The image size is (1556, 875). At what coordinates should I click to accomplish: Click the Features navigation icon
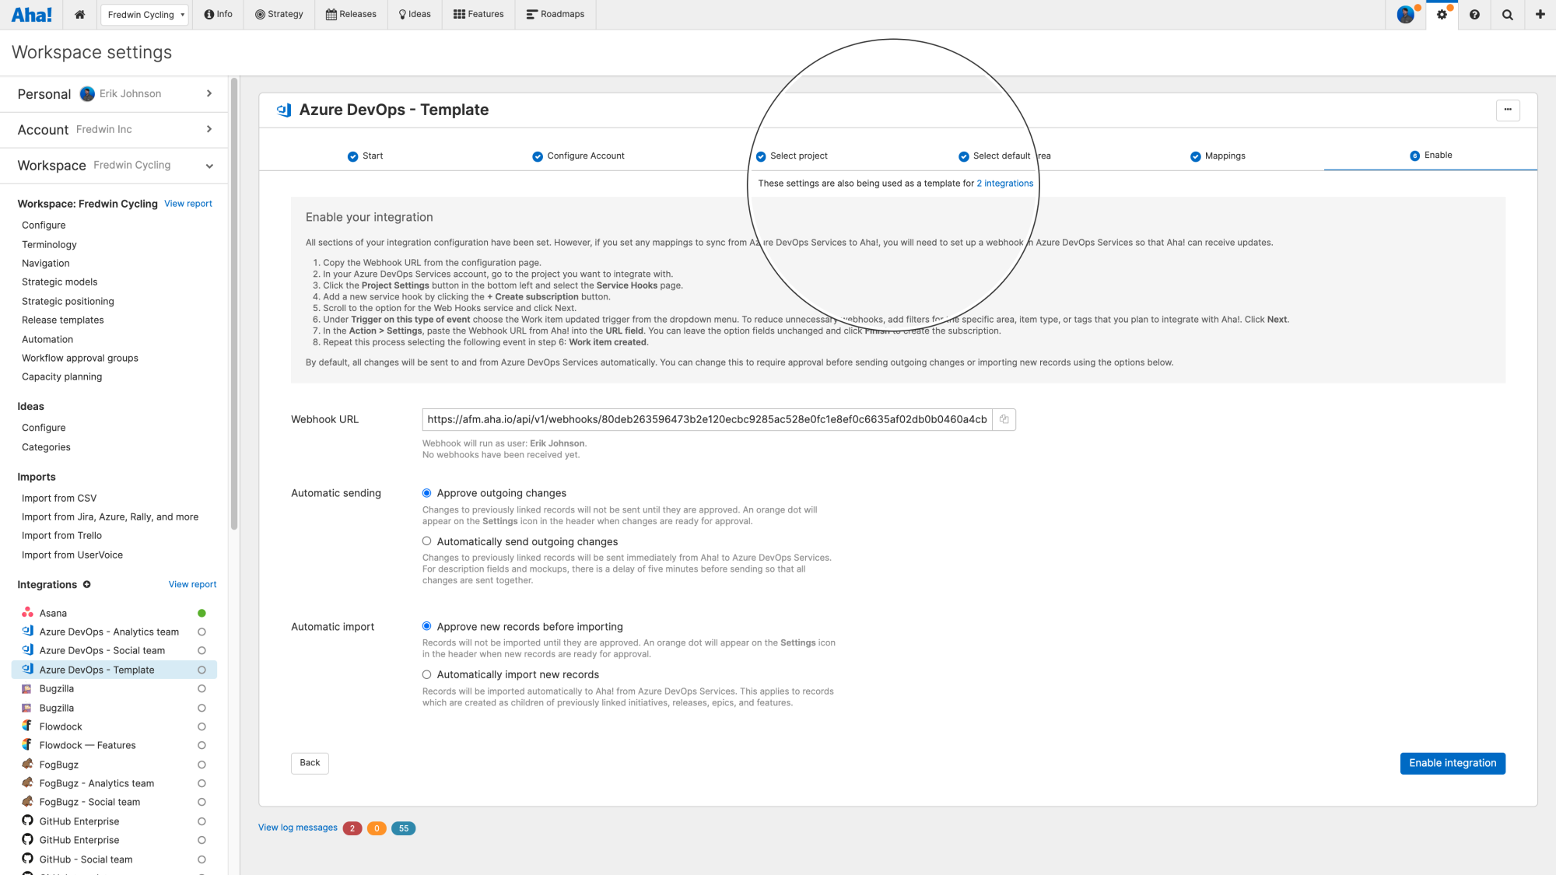(458, 14)
